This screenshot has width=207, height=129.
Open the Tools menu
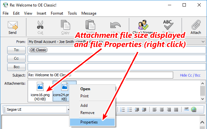point(72,13)
